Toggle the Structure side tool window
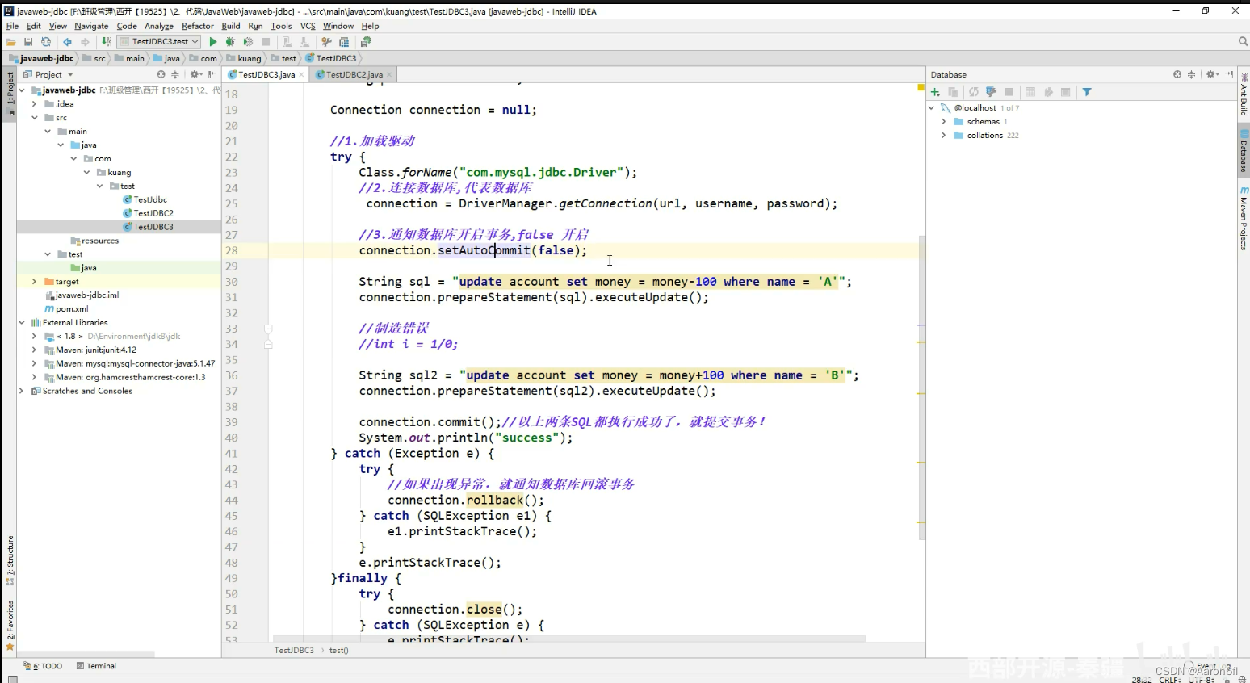Viewport: 1250px width, 683px height. point(10,559)
